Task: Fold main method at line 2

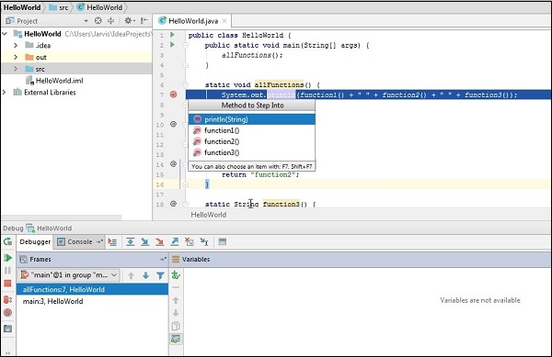Action: tap(185, 45)
